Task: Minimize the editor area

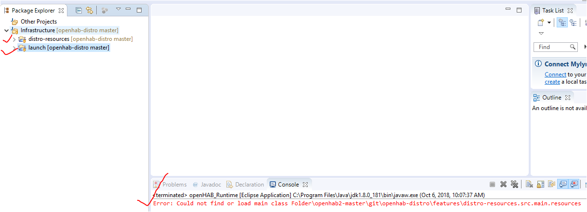Action: coord(508,9)
